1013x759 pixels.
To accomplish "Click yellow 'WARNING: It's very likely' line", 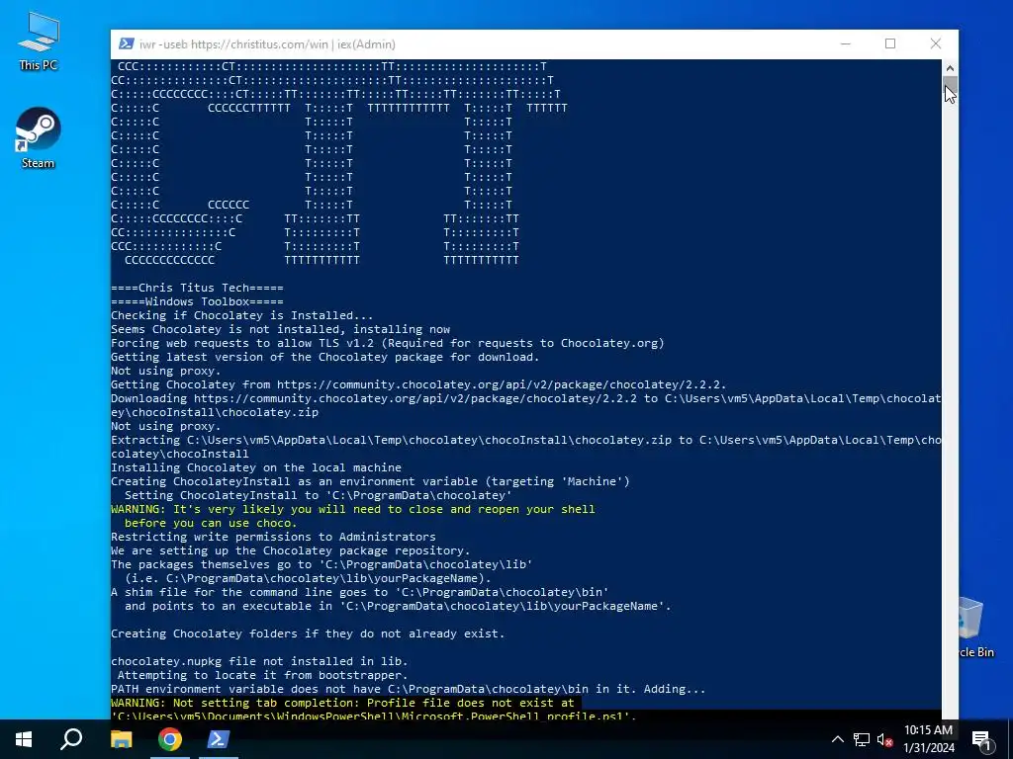I will click(353, 509).
